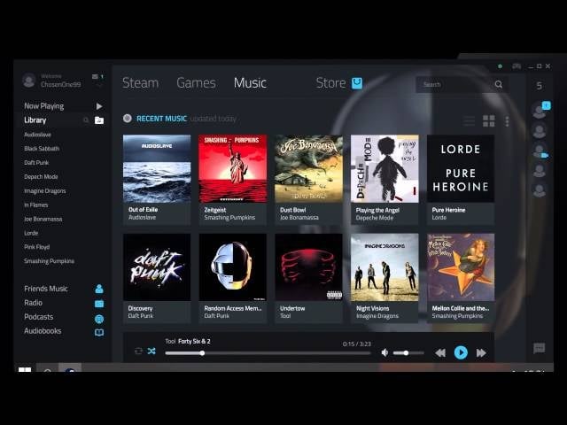Select Pink Floyd in the library list

(36, 247)
